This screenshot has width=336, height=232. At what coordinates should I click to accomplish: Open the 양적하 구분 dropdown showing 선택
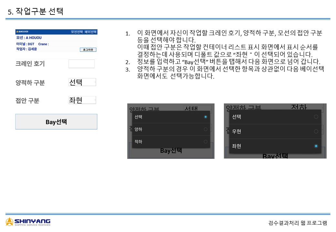(82, 82)
